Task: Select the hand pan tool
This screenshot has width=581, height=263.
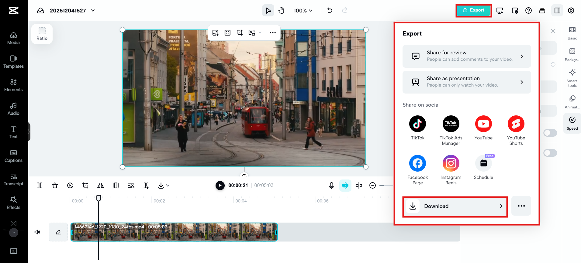Action: pos(282,11)
